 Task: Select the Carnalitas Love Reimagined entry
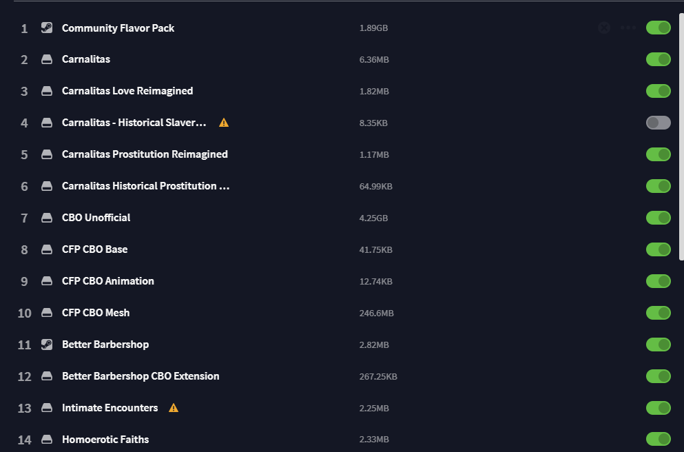[344, 91]
